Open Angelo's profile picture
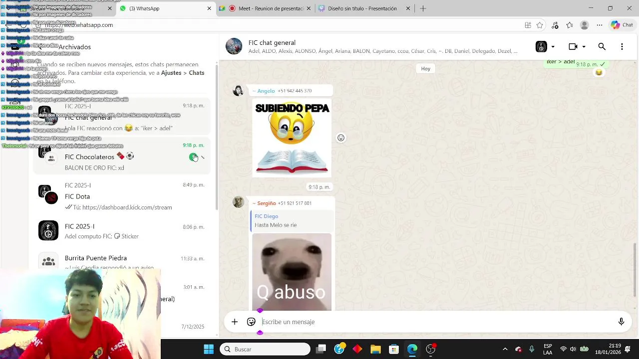The width and height of the screenshot is (639, 359). point(239,90)
